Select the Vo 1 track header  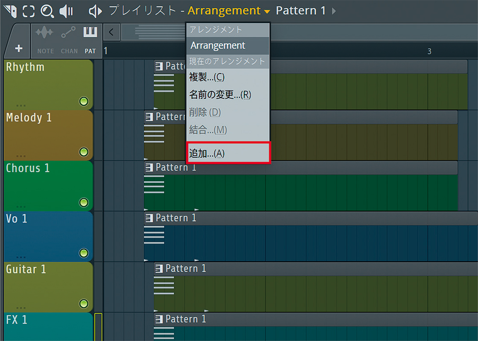[48, 236]
